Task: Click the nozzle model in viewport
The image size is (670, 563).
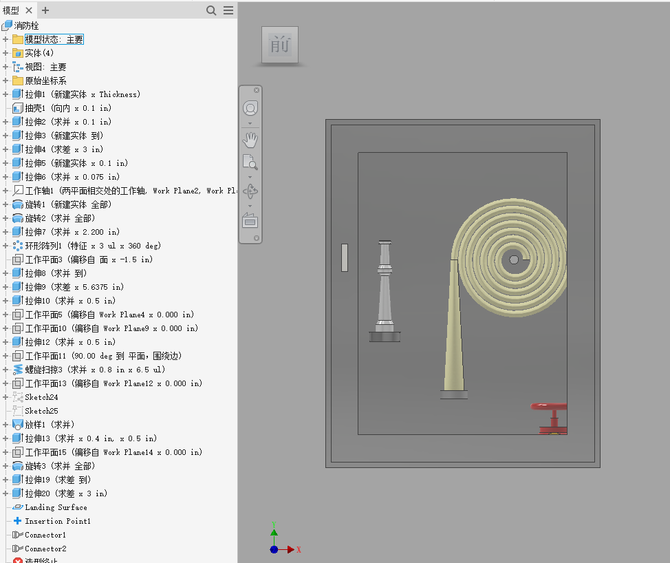Action: (385, 290)
